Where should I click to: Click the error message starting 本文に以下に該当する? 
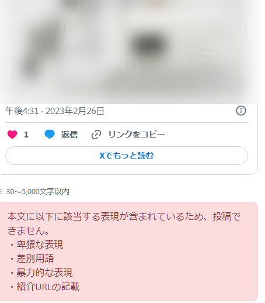[x=124, y=223]
